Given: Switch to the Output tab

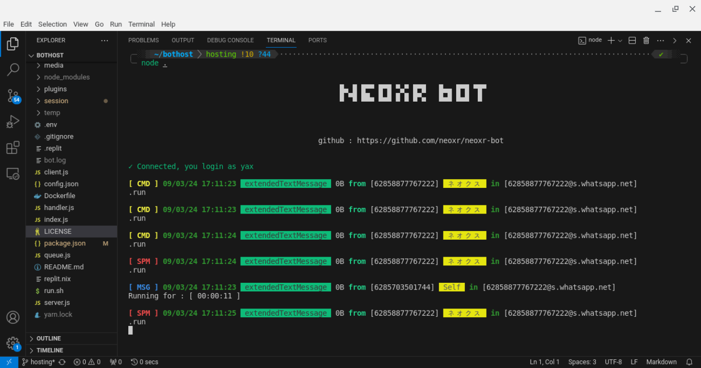Looking at the screenshot, I should (x=183, y=40).
